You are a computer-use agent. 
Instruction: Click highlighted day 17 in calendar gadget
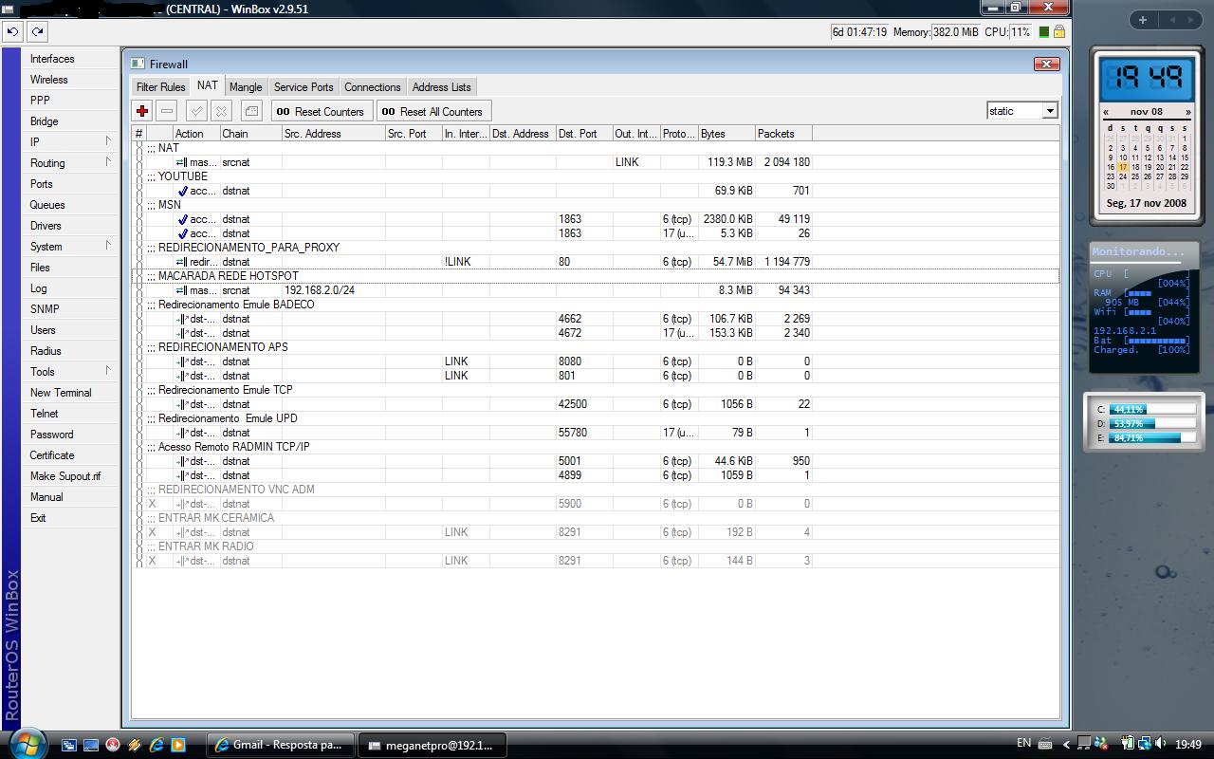coord(1123,167)
